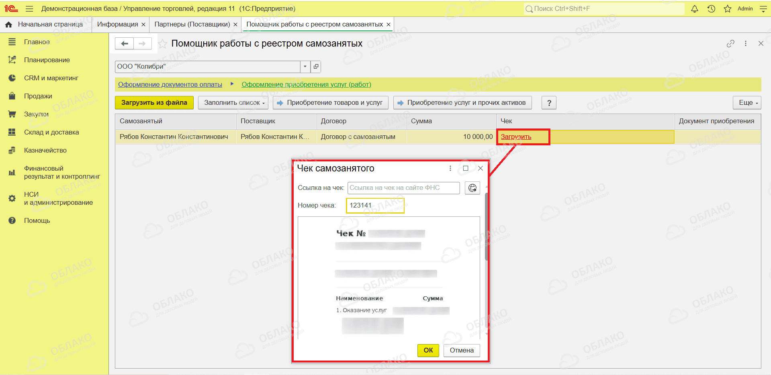Sort by the Поставщик column header

(277, 121)
